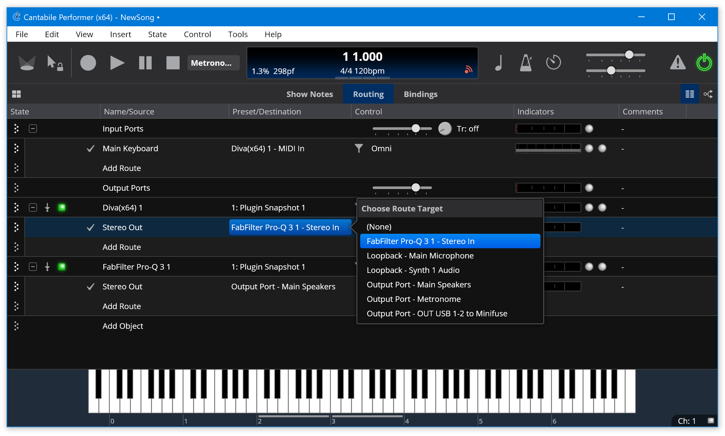The height and width of the screenshot is (436, 725).
Task: Open FabFilter Stereo Out destination Main Speakers
Action: [283, 286]
